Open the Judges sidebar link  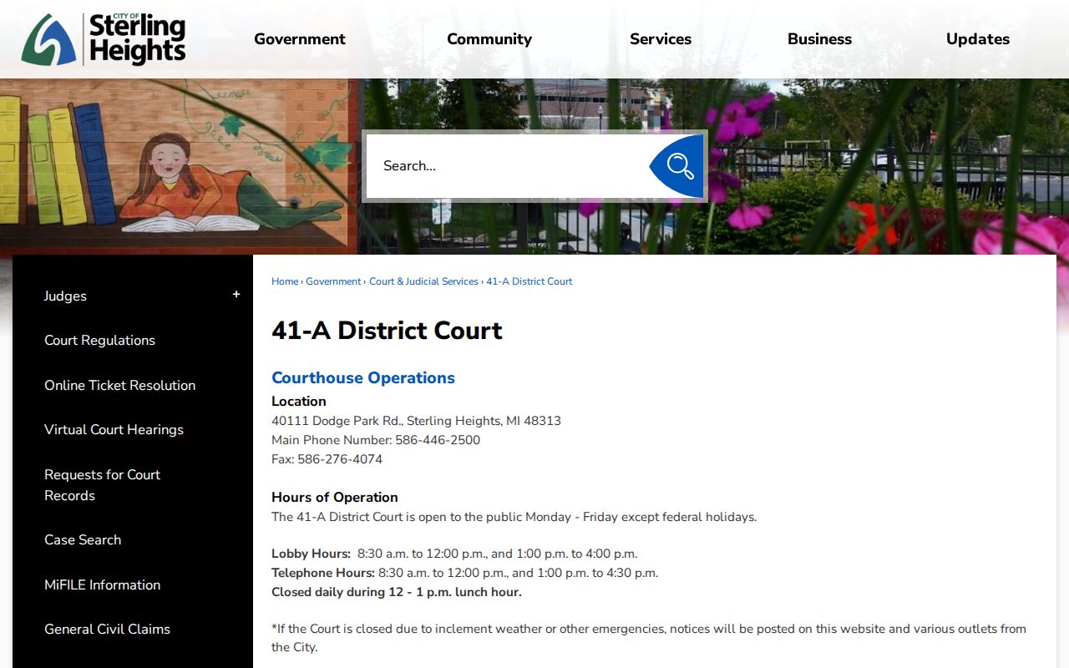(x=65, y=296)
